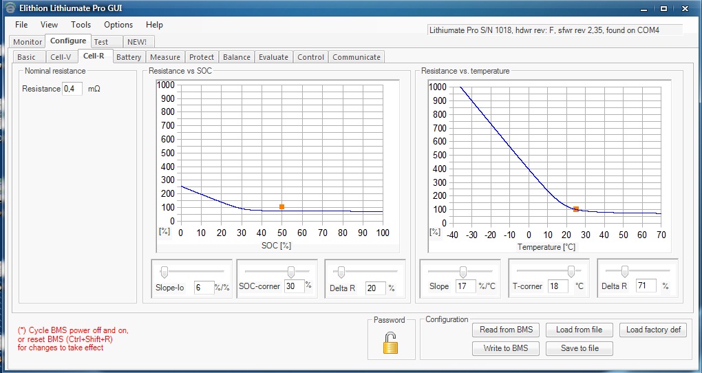Viewport: 702px width, 373px height.
Task: Open the Evaluate sub-tab
Action: click(273, 57)
